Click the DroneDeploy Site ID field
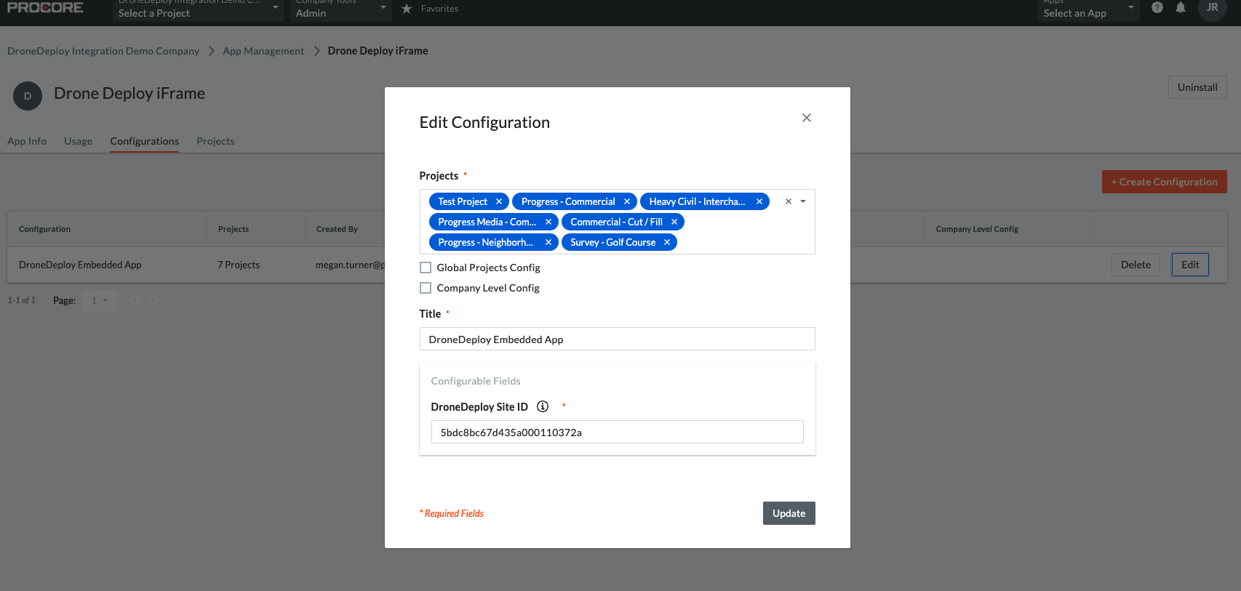Screen dimensions: 1241x591 click(617, 432)
